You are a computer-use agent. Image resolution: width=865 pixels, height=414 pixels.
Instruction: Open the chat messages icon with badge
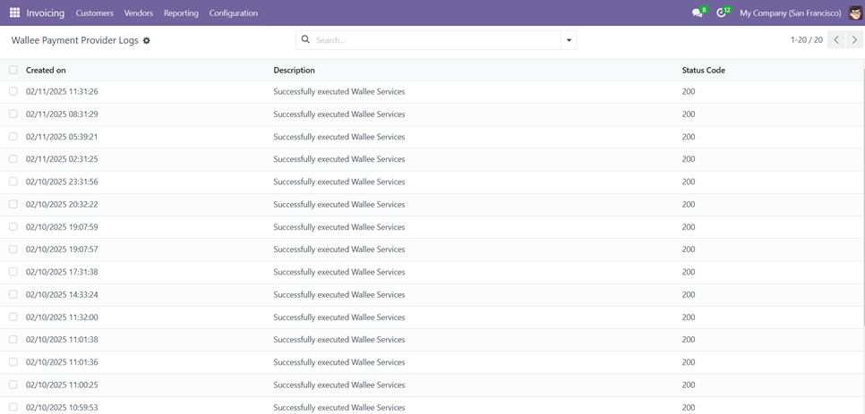pyautogui.click(x=698, y=13)
